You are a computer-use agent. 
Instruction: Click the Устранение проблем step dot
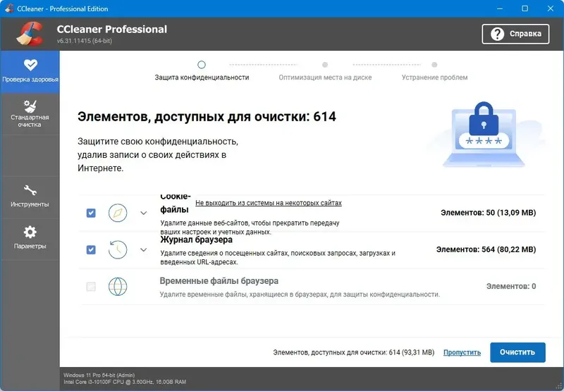[434, 65]
